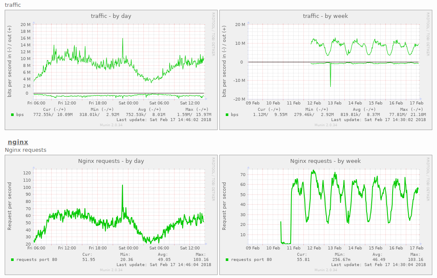Click minimum value '318.01k/ 2.92M'

99,115
